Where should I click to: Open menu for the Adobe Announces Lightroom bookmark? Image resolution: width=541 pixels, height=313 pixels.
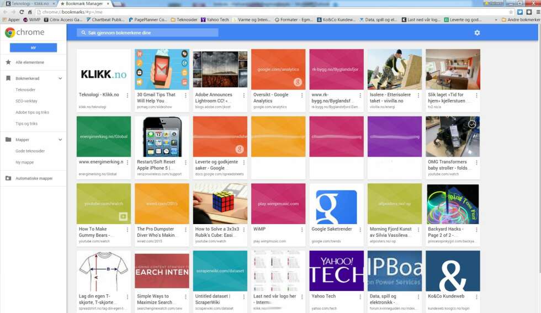tap(244, 96)
